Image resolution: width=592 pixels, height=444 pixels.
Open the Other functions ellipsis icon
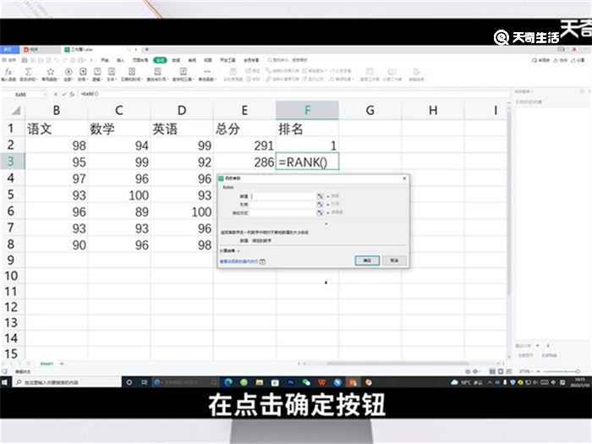[x=207, y=72]
